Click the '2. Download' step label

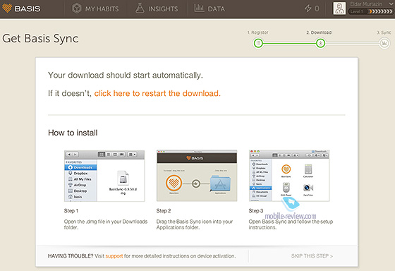tap(319, 32)
